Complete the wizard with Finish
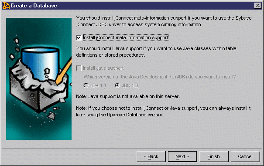Image resolution: width=264 pixels, height=166 pixels. click(214, 156)
